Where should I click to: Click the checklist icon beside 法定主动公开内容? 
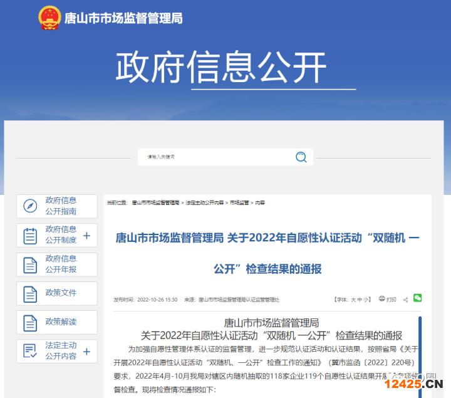point(30,352)
